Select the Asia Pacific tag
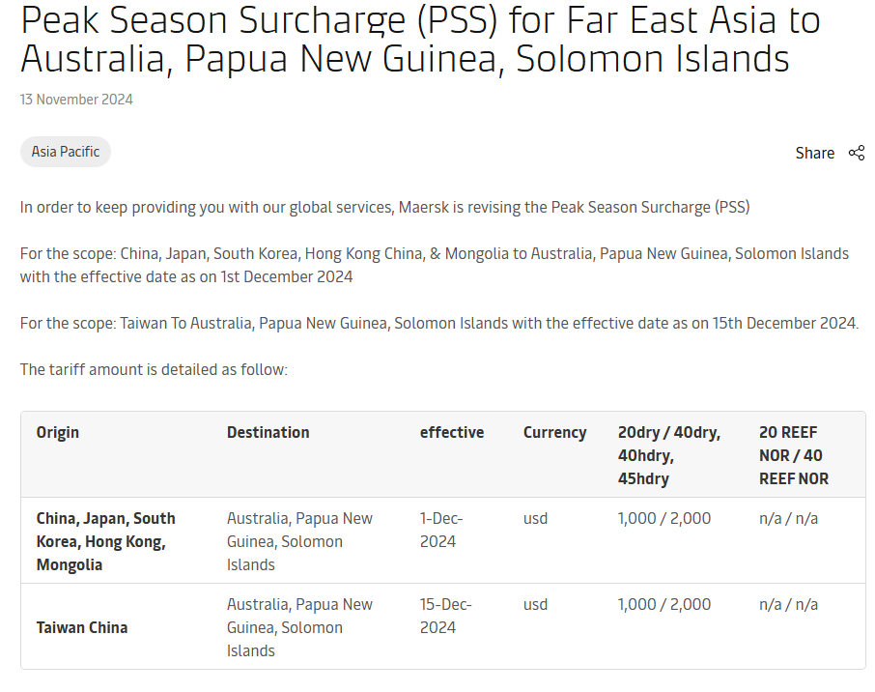The height and width of the screenshot is (692, 875). coord(66,152)
